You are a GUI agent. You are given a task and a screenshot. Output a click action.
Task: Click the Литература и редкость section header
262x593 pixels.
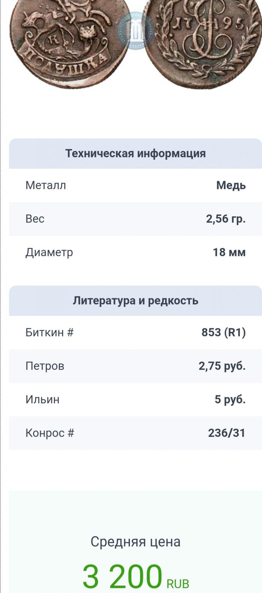(x=135, y=301)
